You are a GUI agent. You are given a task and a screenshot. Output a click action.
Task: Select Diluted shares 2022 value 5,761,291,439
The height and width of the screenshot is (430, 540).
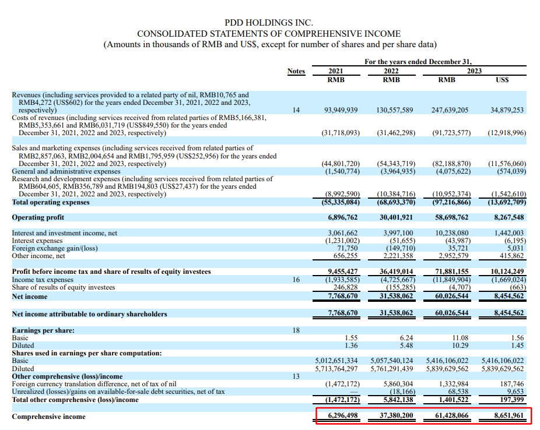click(392, 369)
